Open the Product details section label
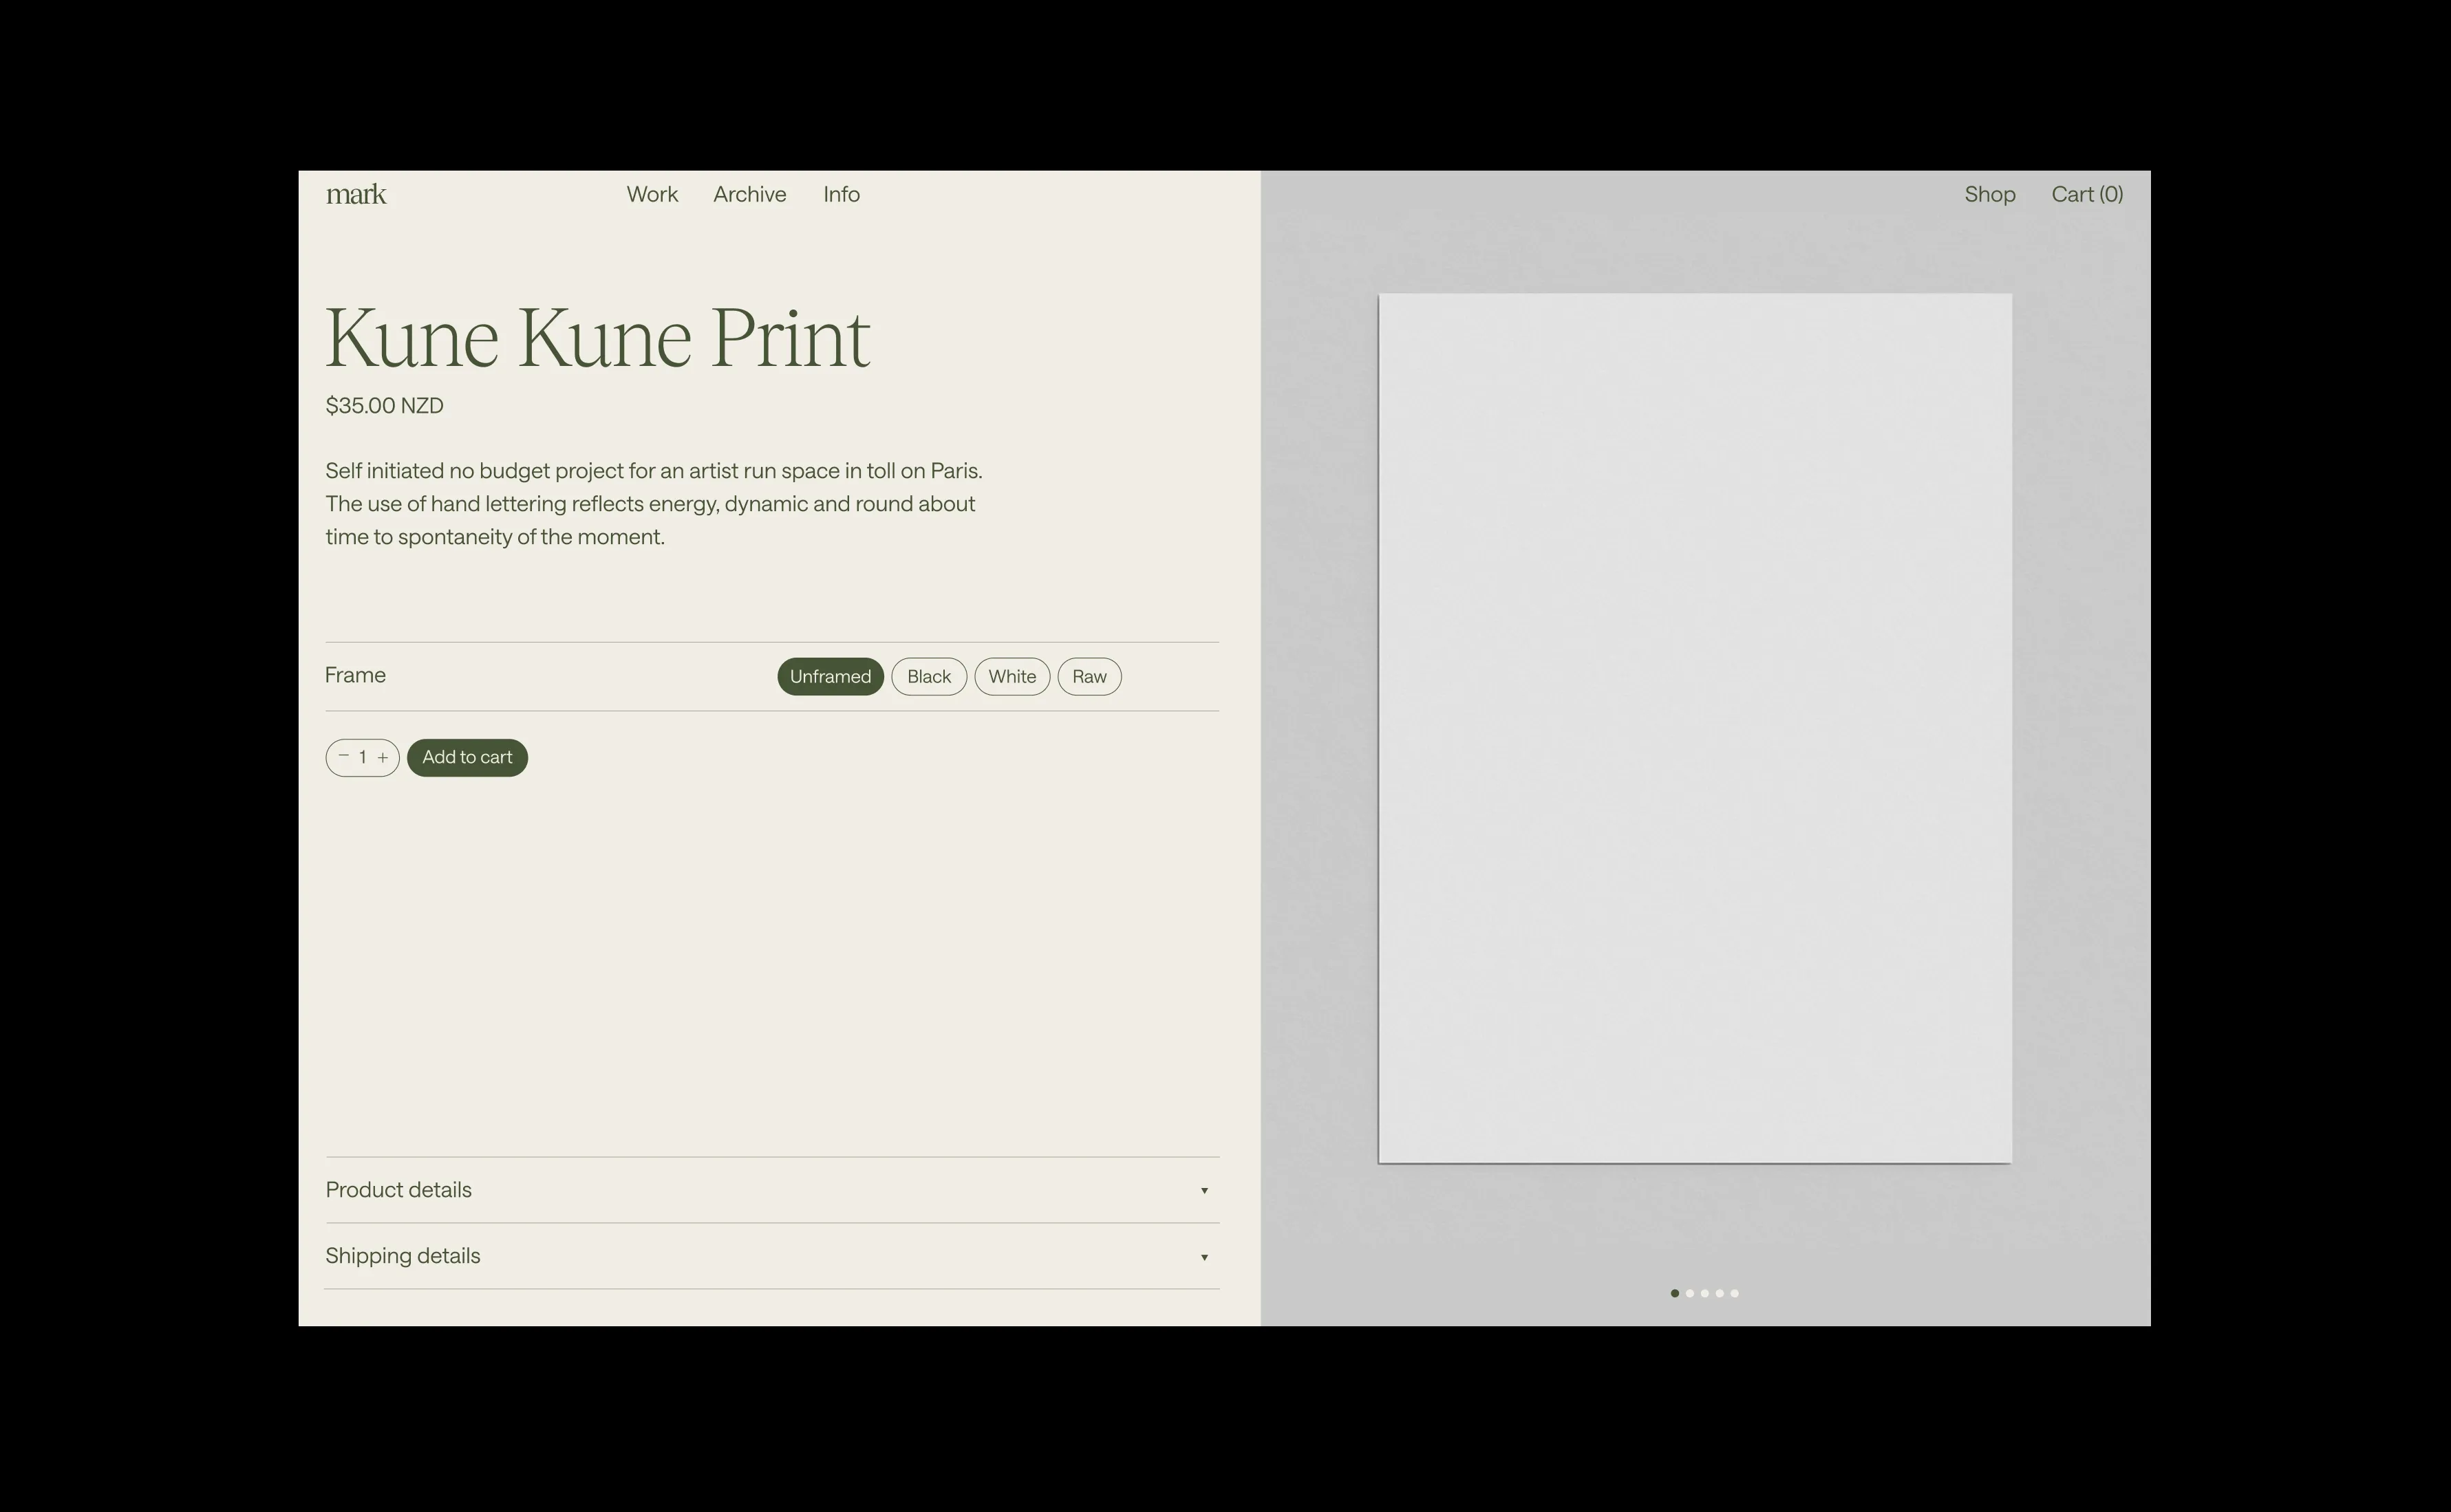Screen dimensions: 2451x1512 click(398, 1190)
